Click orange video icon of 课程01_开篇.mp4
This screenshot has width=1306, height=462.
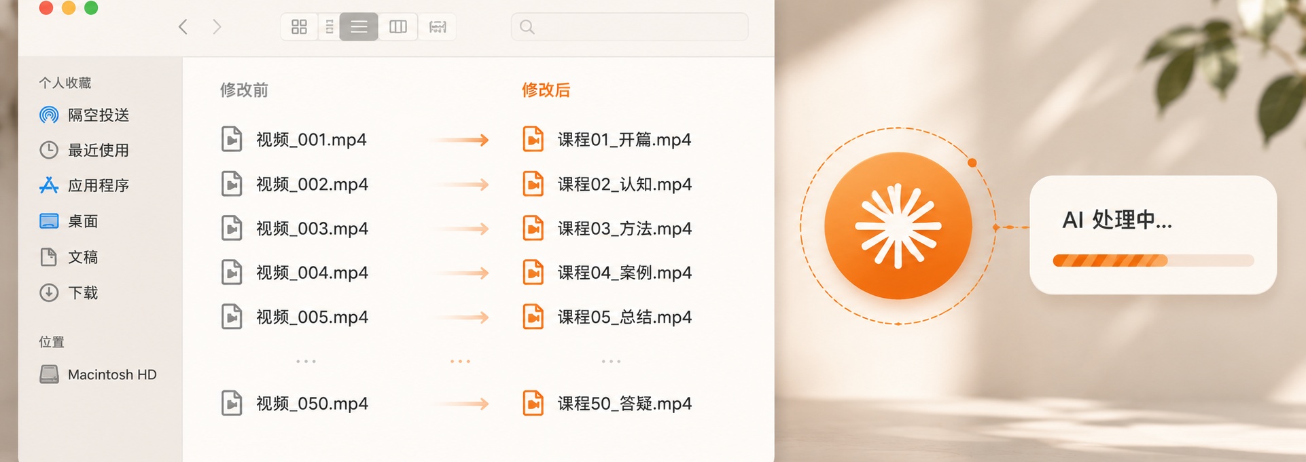[533, 139]
